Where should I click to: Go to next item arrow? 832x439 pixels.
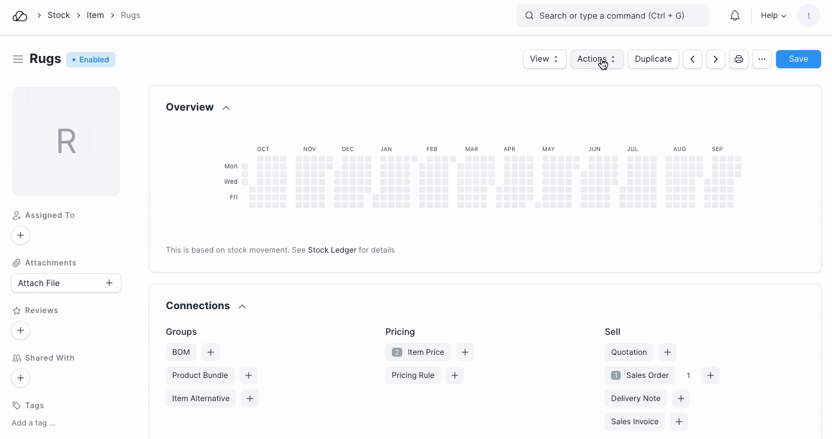716,59
